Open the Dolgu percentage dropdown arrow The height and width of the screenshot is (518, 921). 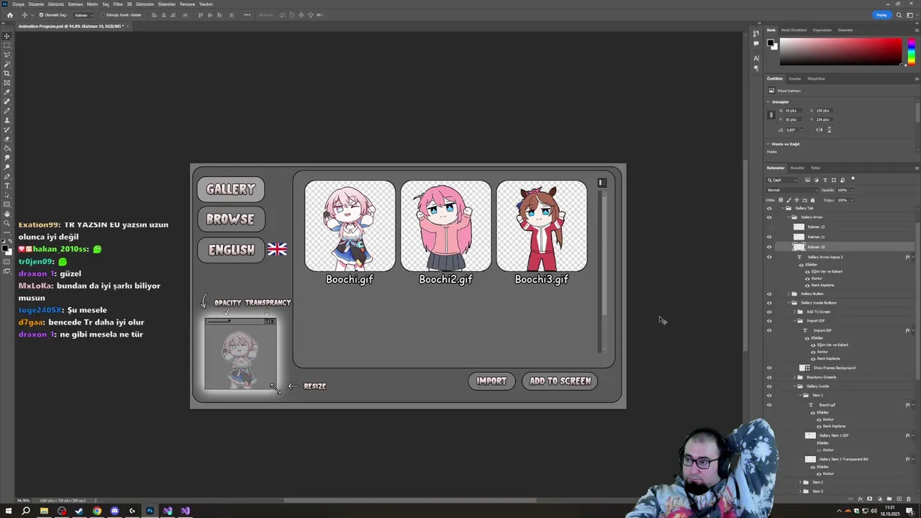coord(851,200)
